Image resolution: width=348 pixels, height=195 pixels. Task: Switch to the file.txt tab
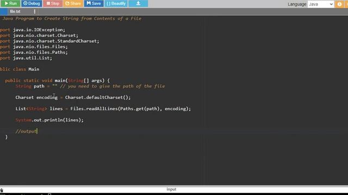click(x=15, y=11)
